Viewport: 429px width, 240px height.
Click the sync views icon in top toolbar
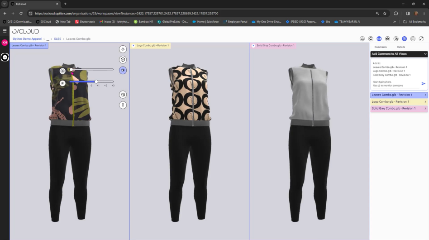tap(371, 39)
